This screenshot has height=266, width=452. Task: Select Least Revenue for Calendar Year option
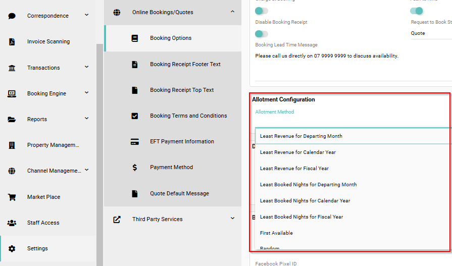coord(297,152)
